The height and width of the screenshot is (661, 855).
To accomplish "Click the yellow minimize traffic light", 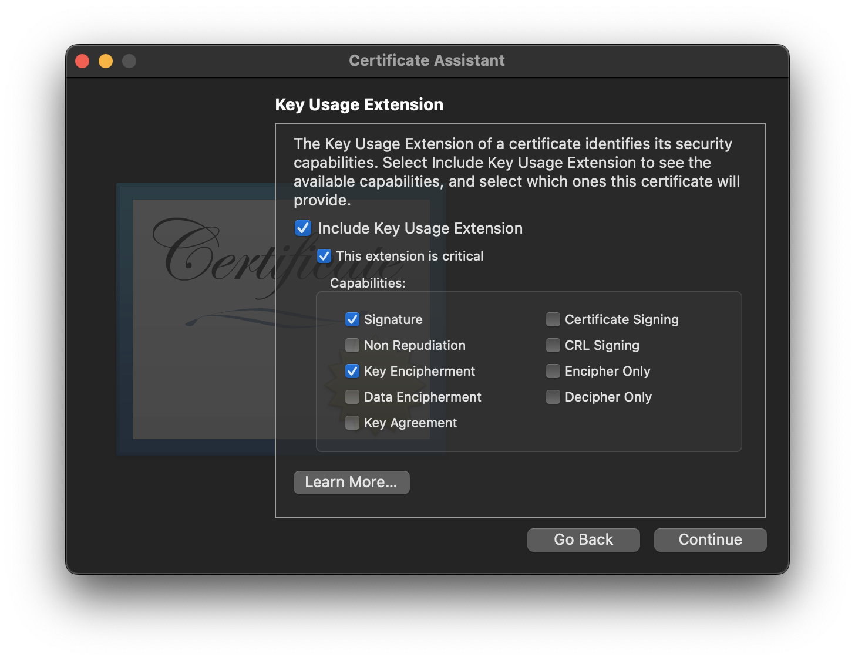I will [x=106, y=60].
